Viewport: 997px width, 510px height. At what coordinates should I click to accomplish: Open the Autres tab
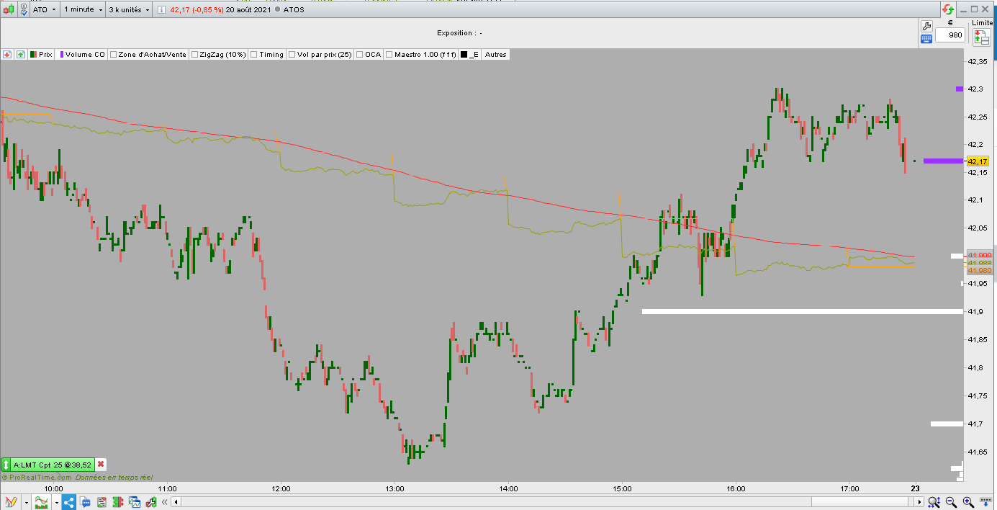tap(495, 54)
